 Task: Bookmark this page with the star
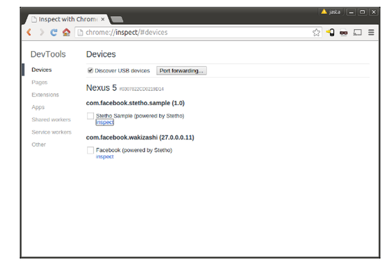point(316,32)
